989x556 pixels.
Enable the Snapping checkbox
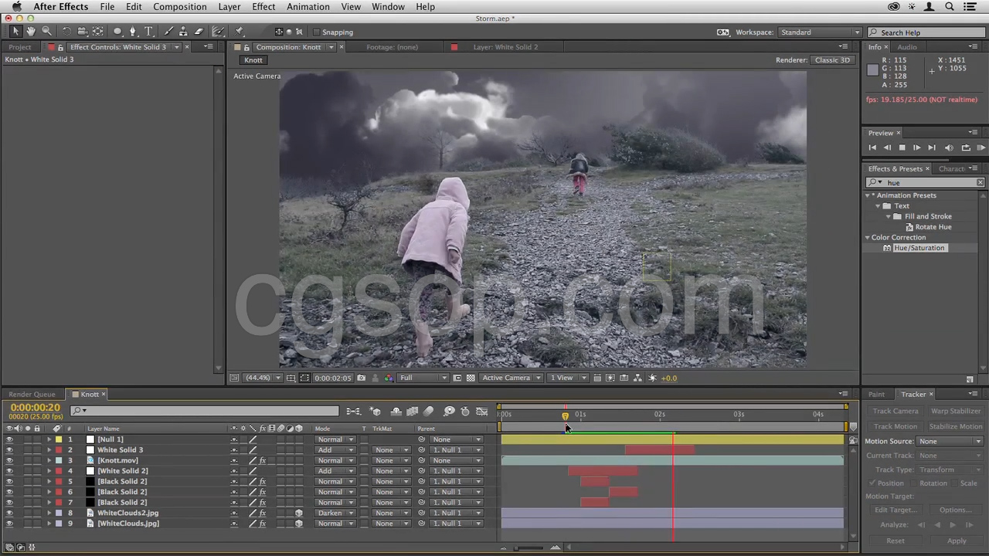point(316,32)
